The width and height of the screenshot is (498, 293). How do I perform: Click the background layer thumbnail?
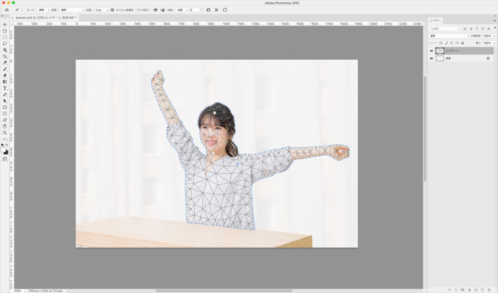439,58
